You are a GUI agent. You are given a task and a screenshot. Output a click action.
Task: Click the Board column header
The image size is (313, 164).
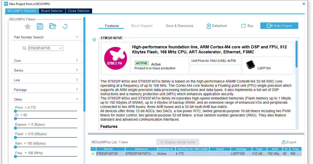(220, 149)
